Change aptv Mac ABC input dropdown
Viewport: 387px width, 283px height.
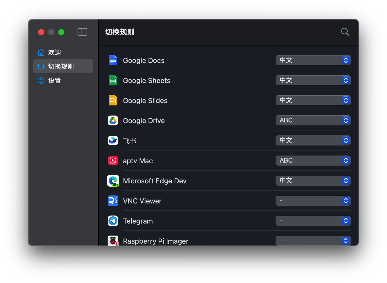[313, 161]
